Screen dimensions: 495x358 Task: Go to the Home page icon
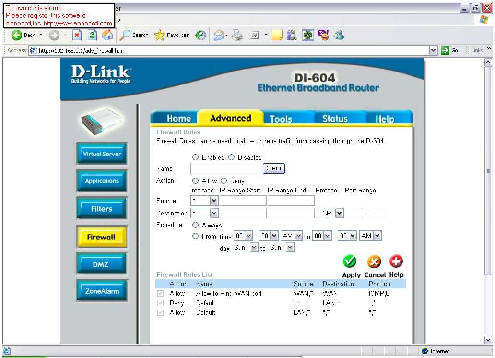tap(107, 35)
